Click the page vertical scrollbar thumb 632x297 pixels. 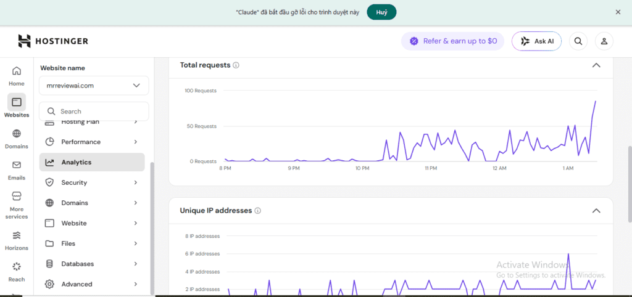coord(630,184)
